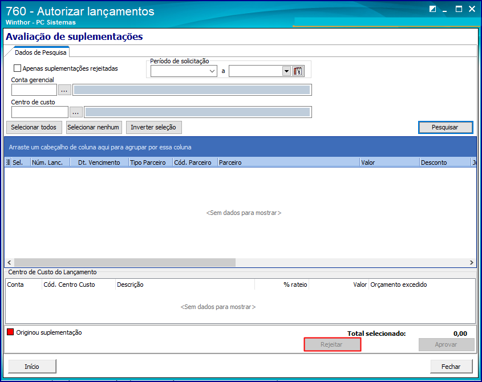The width and height of the screenshot is (482, 382).
Task: Click the Pesquisar button
Action: tap(445, 127)
